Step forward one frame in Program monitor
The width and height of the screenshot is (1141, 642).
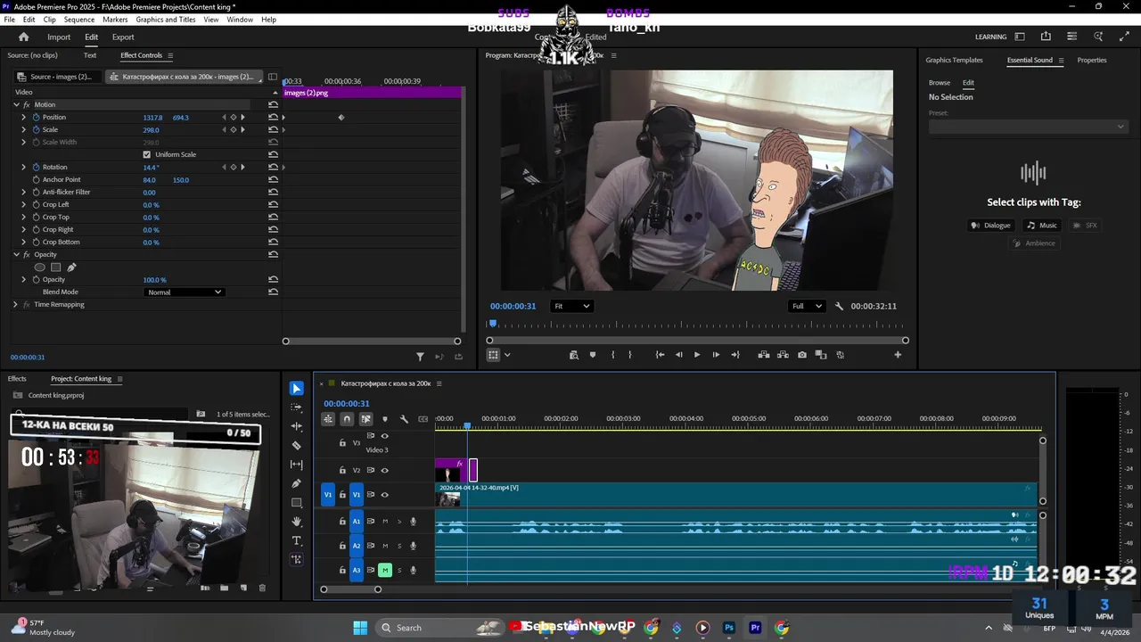coord(716,355)
